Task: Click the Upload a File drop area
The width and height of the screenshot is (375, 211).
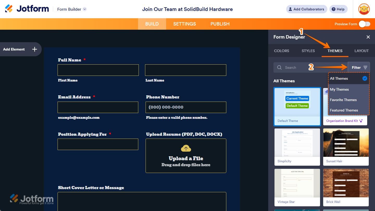Action: coord(186,156)
